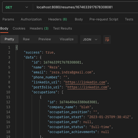This screenshot has height=138, width=138.
Task: View the Test Results tab
Action: tap(62, 28)
